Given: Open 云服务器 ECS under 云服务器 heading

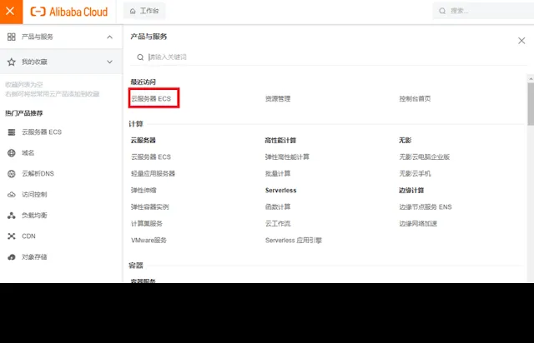Looking at the screenshot, I should click(151, 157).
